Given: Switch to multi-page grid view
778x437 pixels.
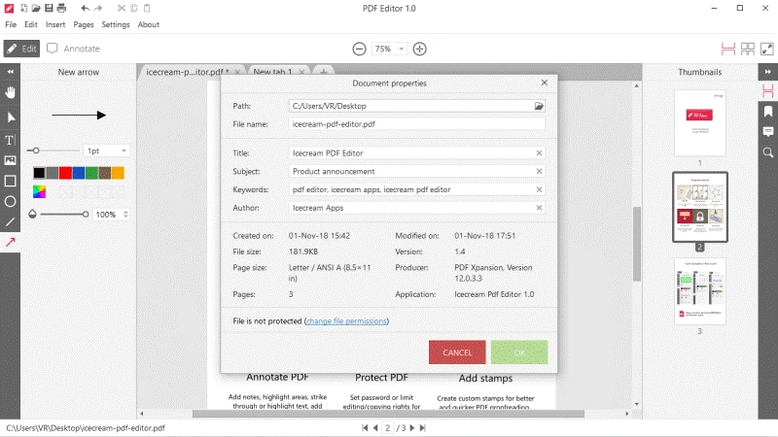Looking at the screenshot, I should 748,49.
